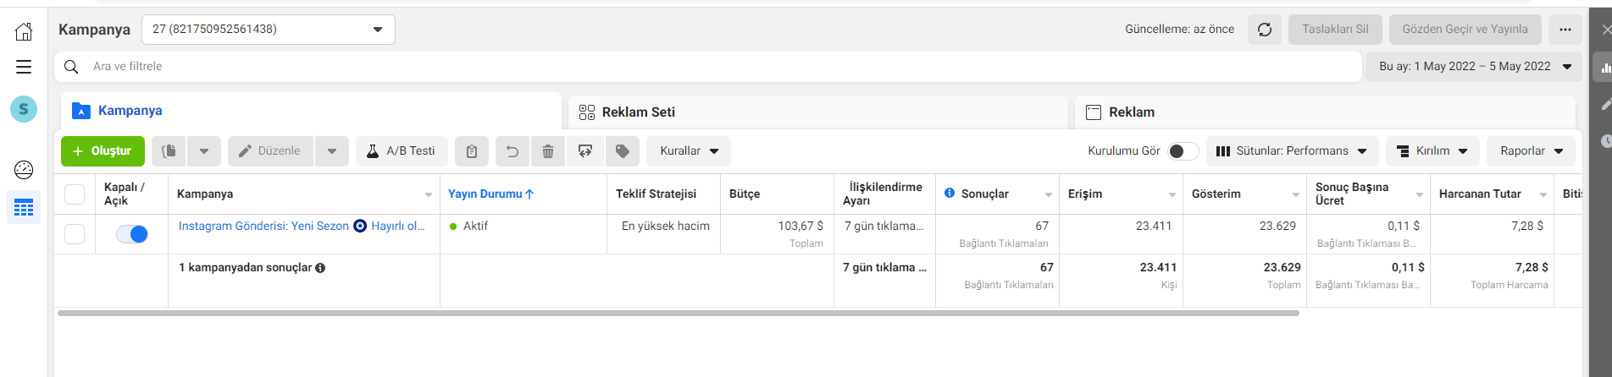Click the refresh icon beside Güncelleme
This screenshot has width=1612, height=377.
1265,30
